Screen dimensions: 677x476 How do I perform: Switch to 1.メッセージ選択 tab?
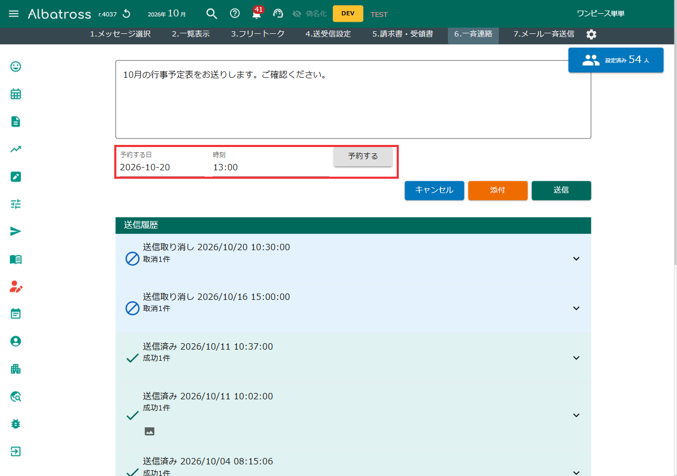(120, 34)
